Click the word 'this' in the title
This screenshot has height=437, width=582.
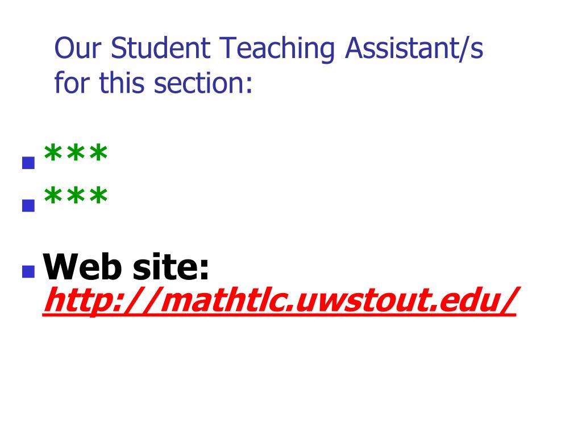(122, 83)
